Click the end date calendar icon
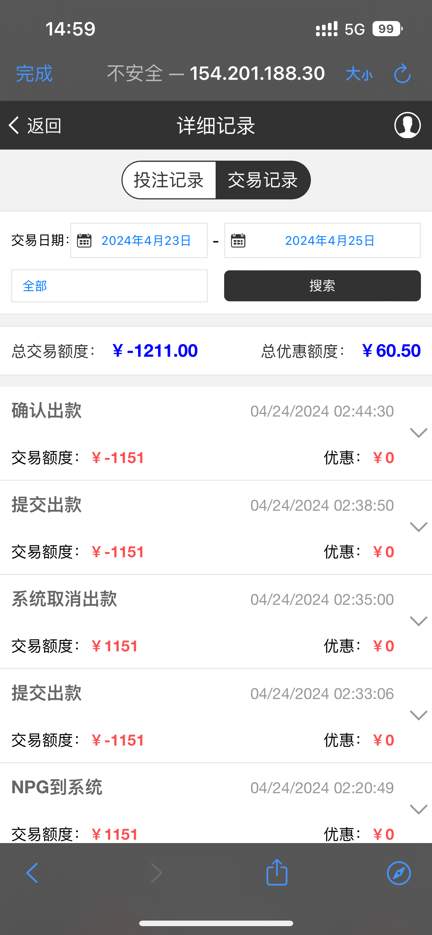Screen dimensions: 432x935 (x=238, y=241)
